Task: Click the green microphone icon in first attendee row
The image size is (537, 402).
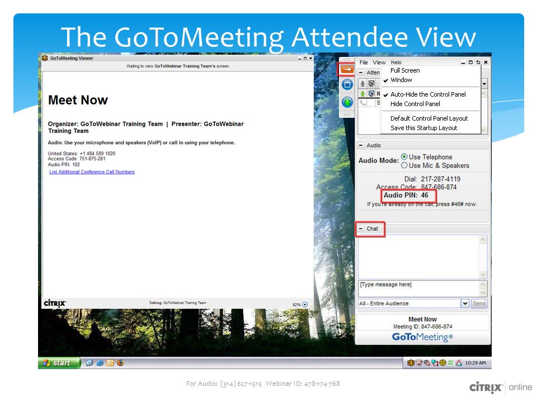Action: click(x=362, y=93)
